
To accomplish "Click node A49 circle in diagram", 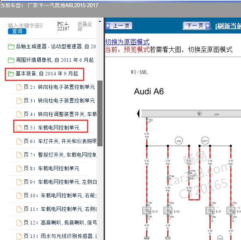I will pyautogui.click(x=179, y=141).
